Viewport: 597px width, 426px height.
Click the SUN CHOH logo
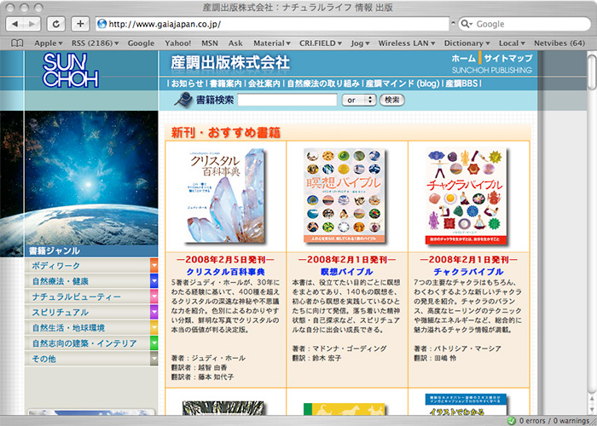pyautogui.click(x=71, y=70)
